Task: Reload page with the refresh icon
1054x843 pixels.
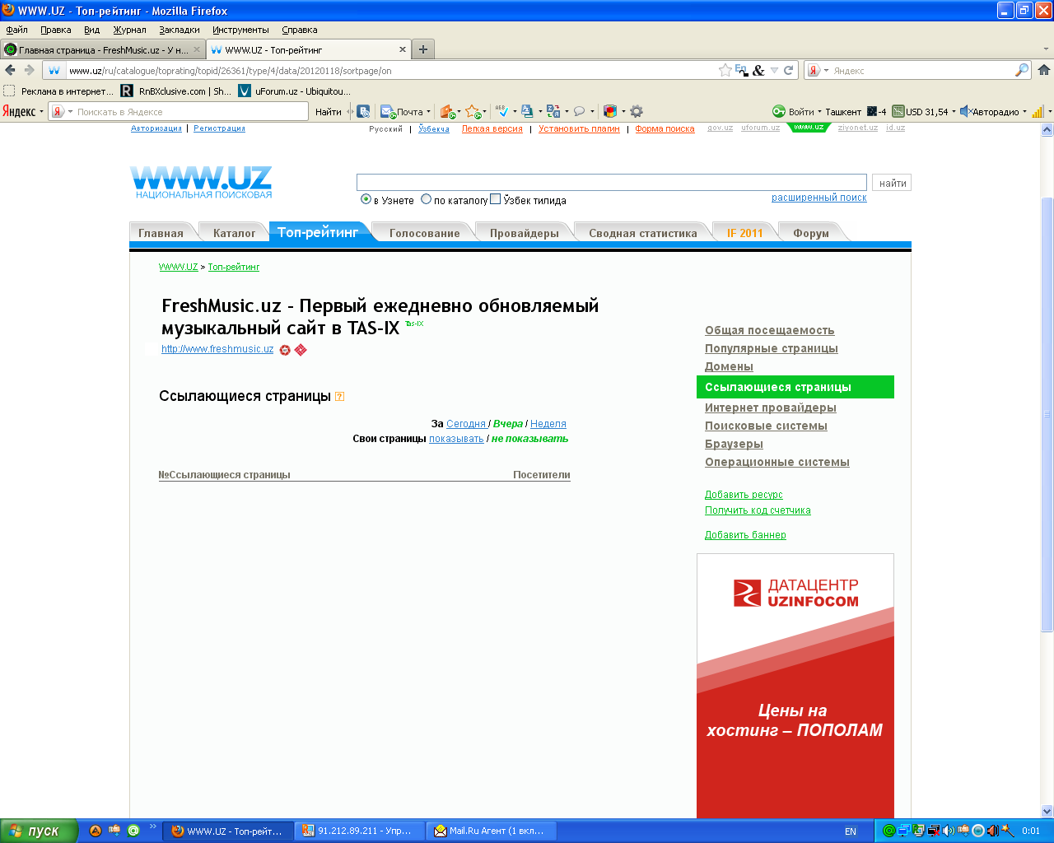Action: click(788, 71)
